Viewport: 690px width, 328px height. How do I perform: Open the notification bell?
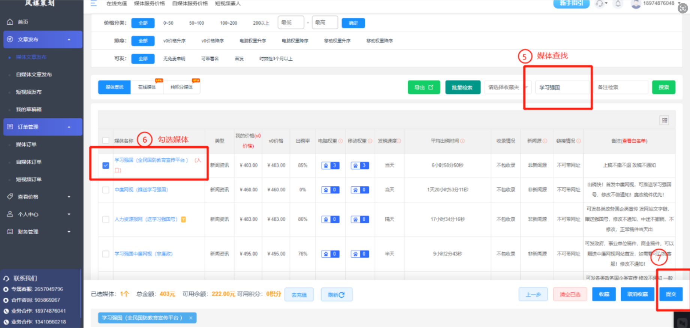618,4
